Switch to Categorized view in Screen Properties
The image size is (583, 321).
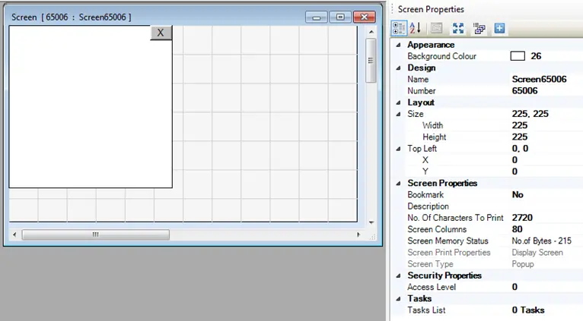point(399,28)
